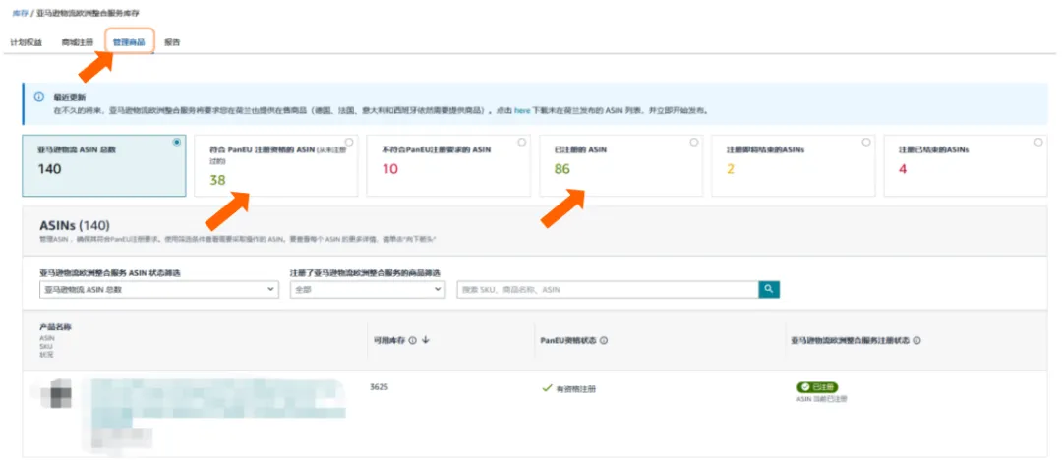Click the green count 86
The width and height of the screenshot is (1062, 469).
(x=562, y=168)
